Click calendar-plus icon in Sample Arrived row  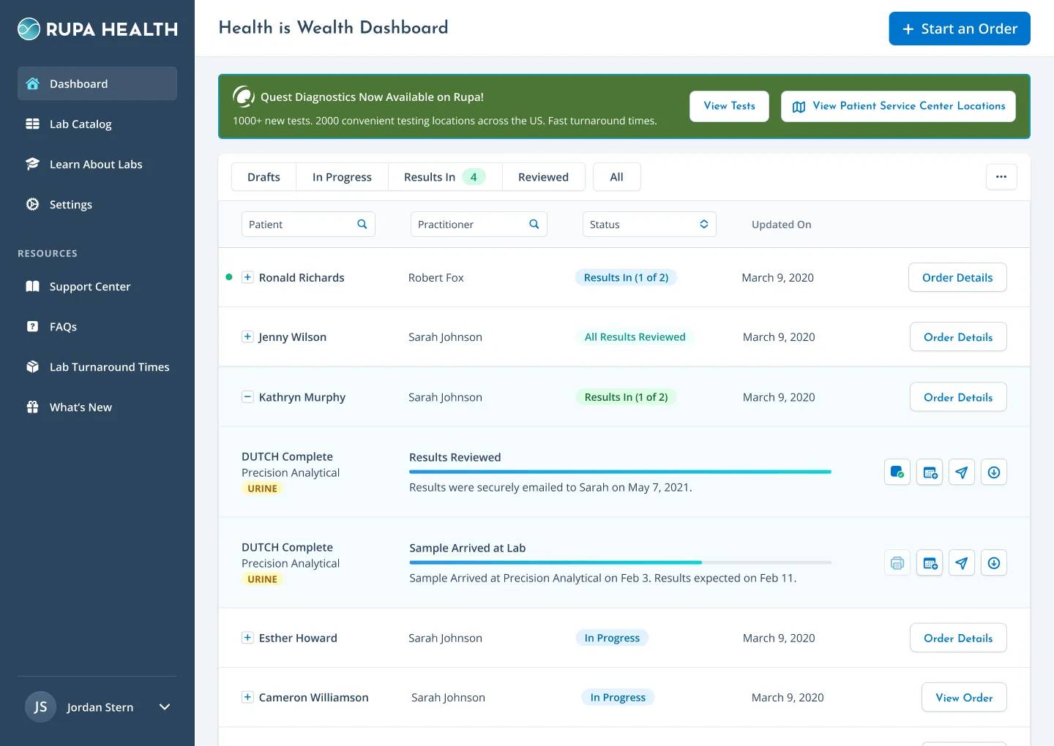[x=930, y=562]
